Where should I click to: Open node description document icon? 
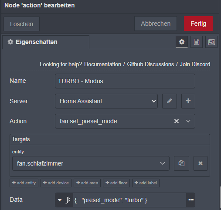197,42
